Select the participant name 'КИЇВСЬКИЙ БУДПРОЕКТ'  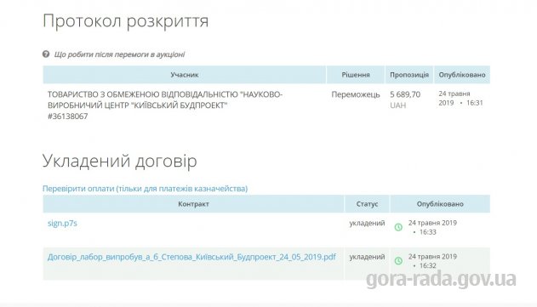(180, 105)
